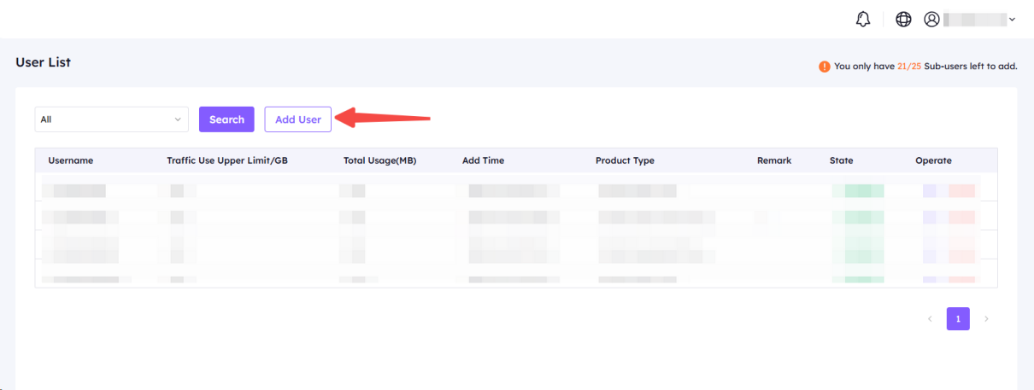Go to next page with right arrow
1034x390 pixels.
pos(986,319)
